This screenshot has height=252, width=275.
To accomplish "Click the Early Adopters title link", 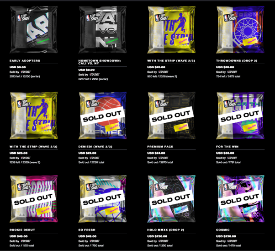I will pyautogui.click(x=25, y=60).
